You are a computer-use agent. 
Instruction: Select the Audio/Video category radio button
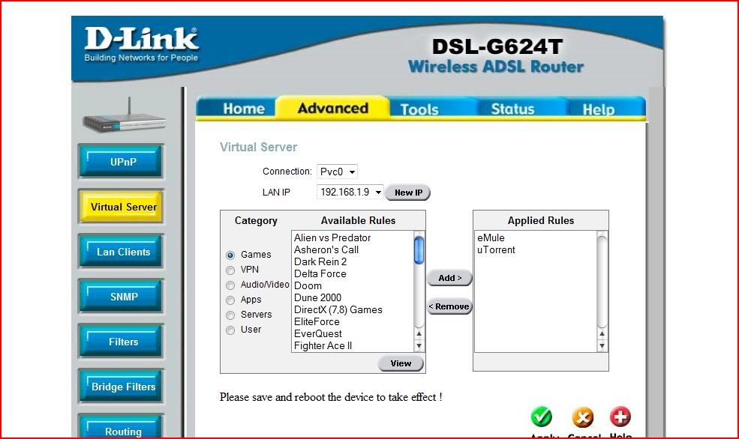230,285
